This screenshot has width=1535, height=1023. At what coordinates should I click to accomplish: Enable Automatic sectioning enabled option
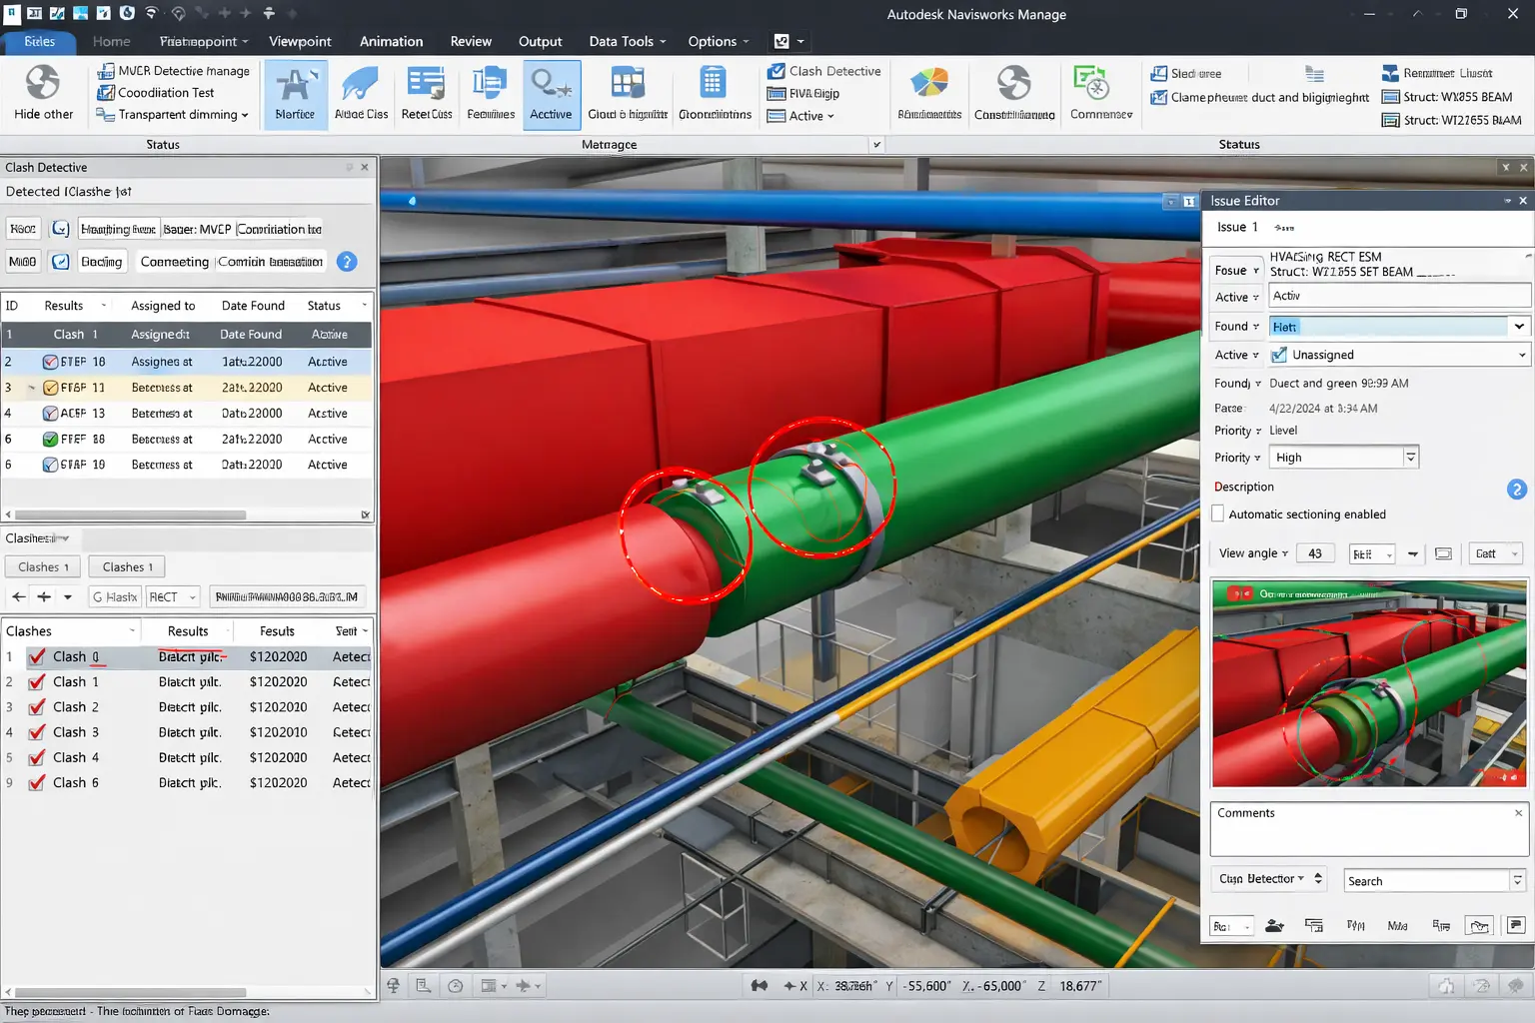1217,513
